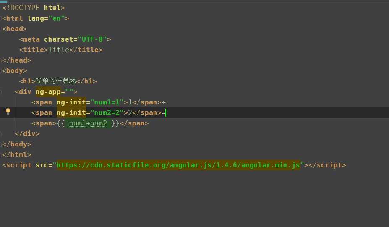Click the angular.min.js CDN URL

click(x=178, y=165)
